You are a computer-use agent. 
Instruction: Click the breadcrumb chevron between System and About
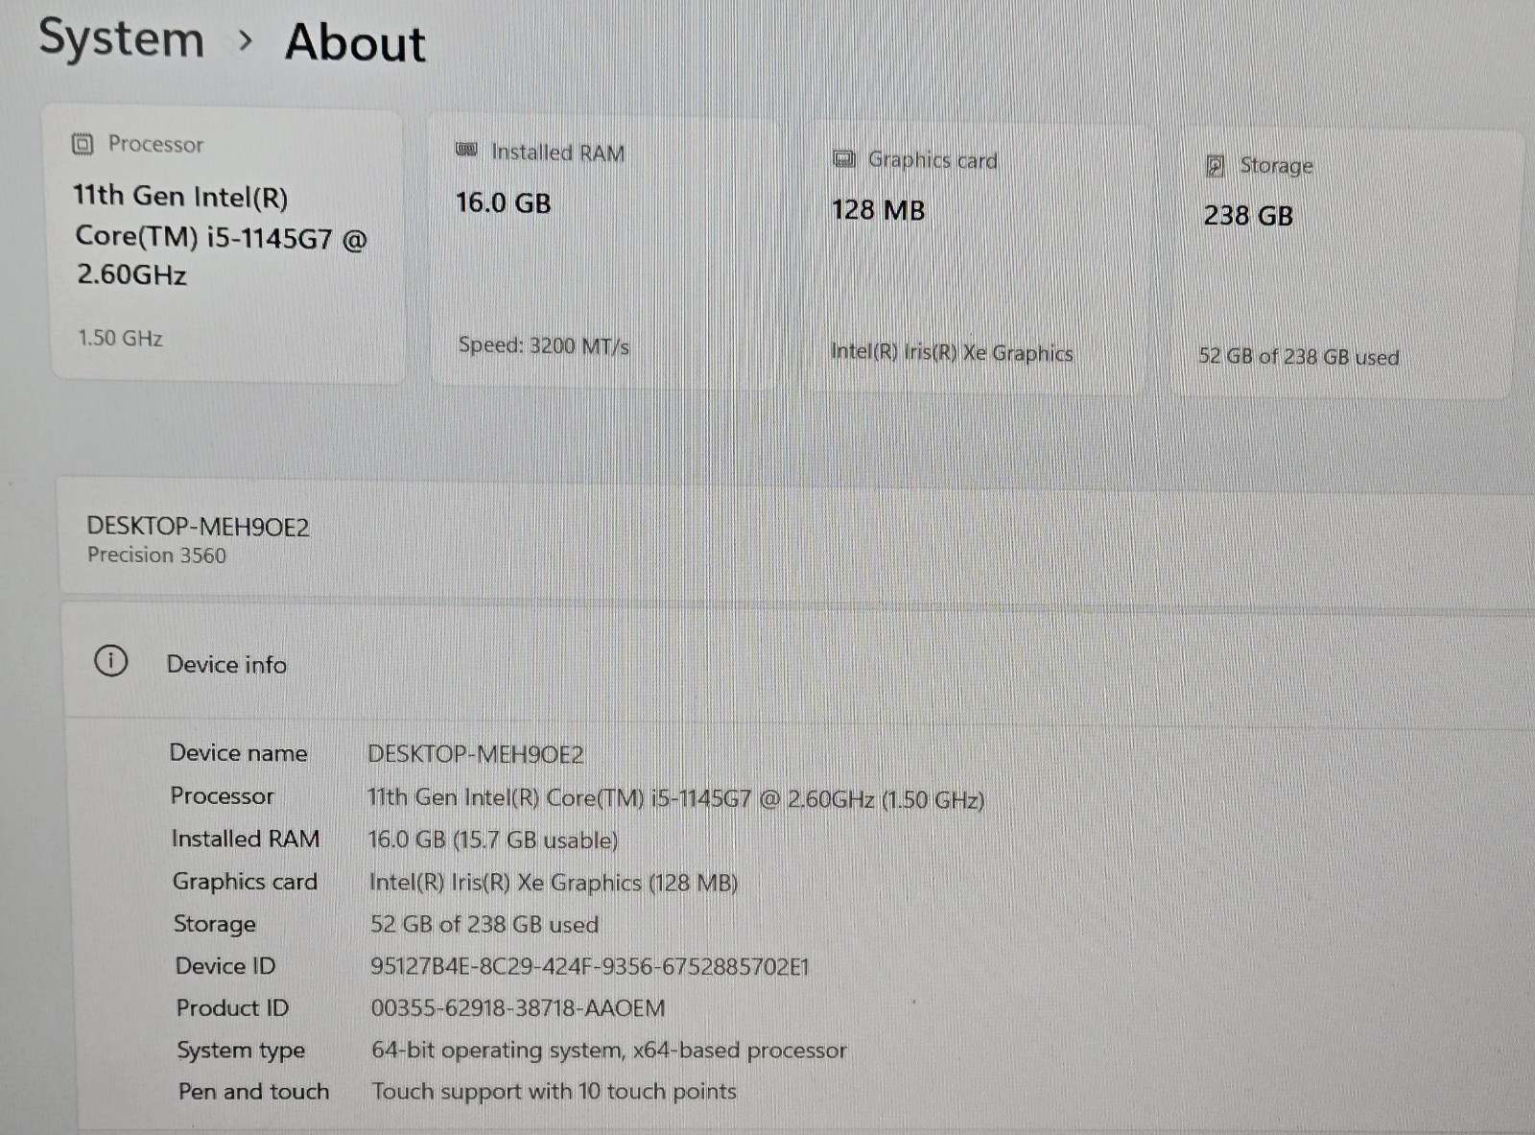[x=246, y=41]
